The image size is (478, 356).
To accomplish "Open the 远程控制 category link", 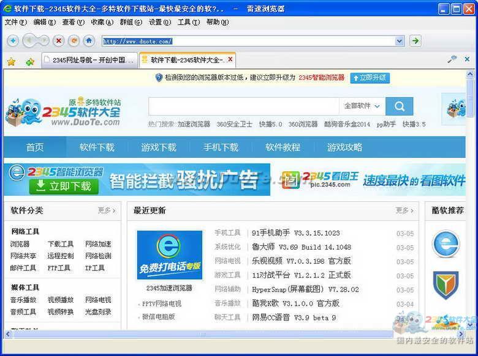I will 60,256.
